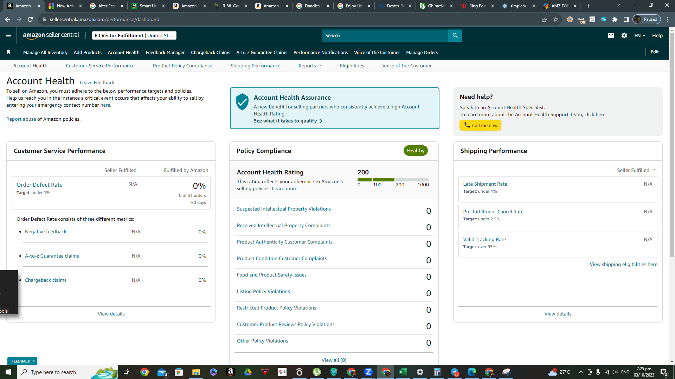Image resolution: width=675 pixels, height=379 pixels.
Task: Open the EN language dropdown
Action: click(x=640, y=35)
